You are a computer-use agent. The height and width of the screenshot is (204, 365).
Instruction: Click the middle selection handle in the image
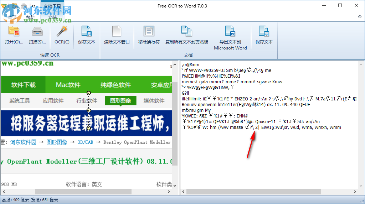click(x=89, y=110)
